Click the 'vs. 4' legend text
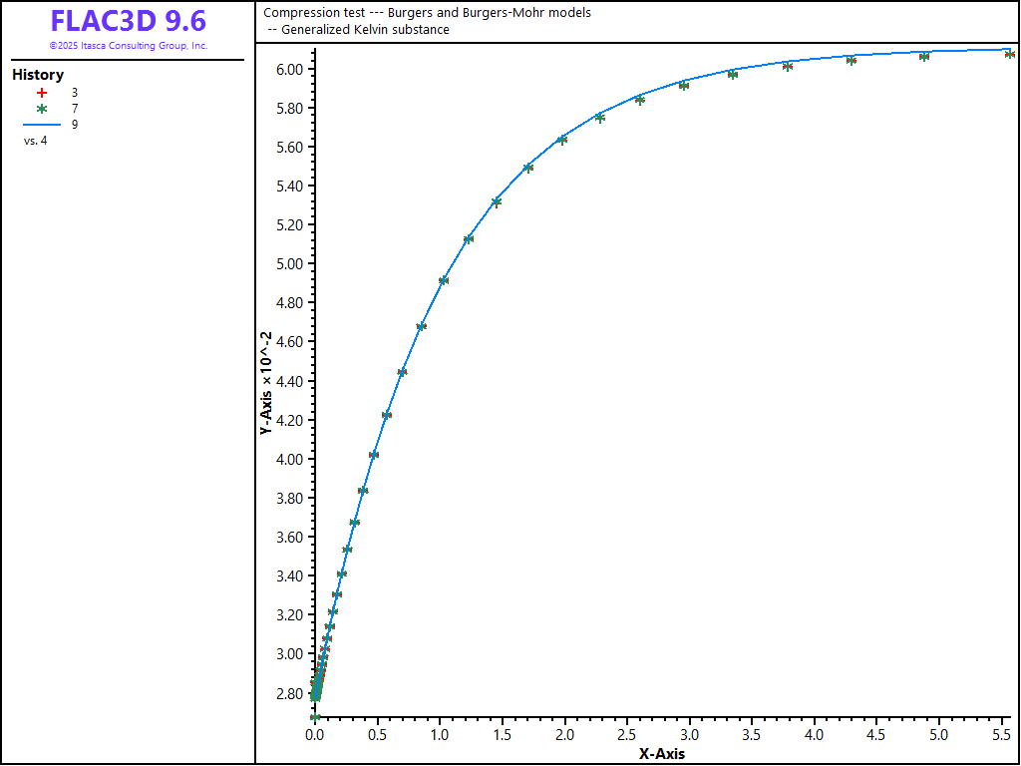Screen dimensions: 1021x766 click(35, 141)
